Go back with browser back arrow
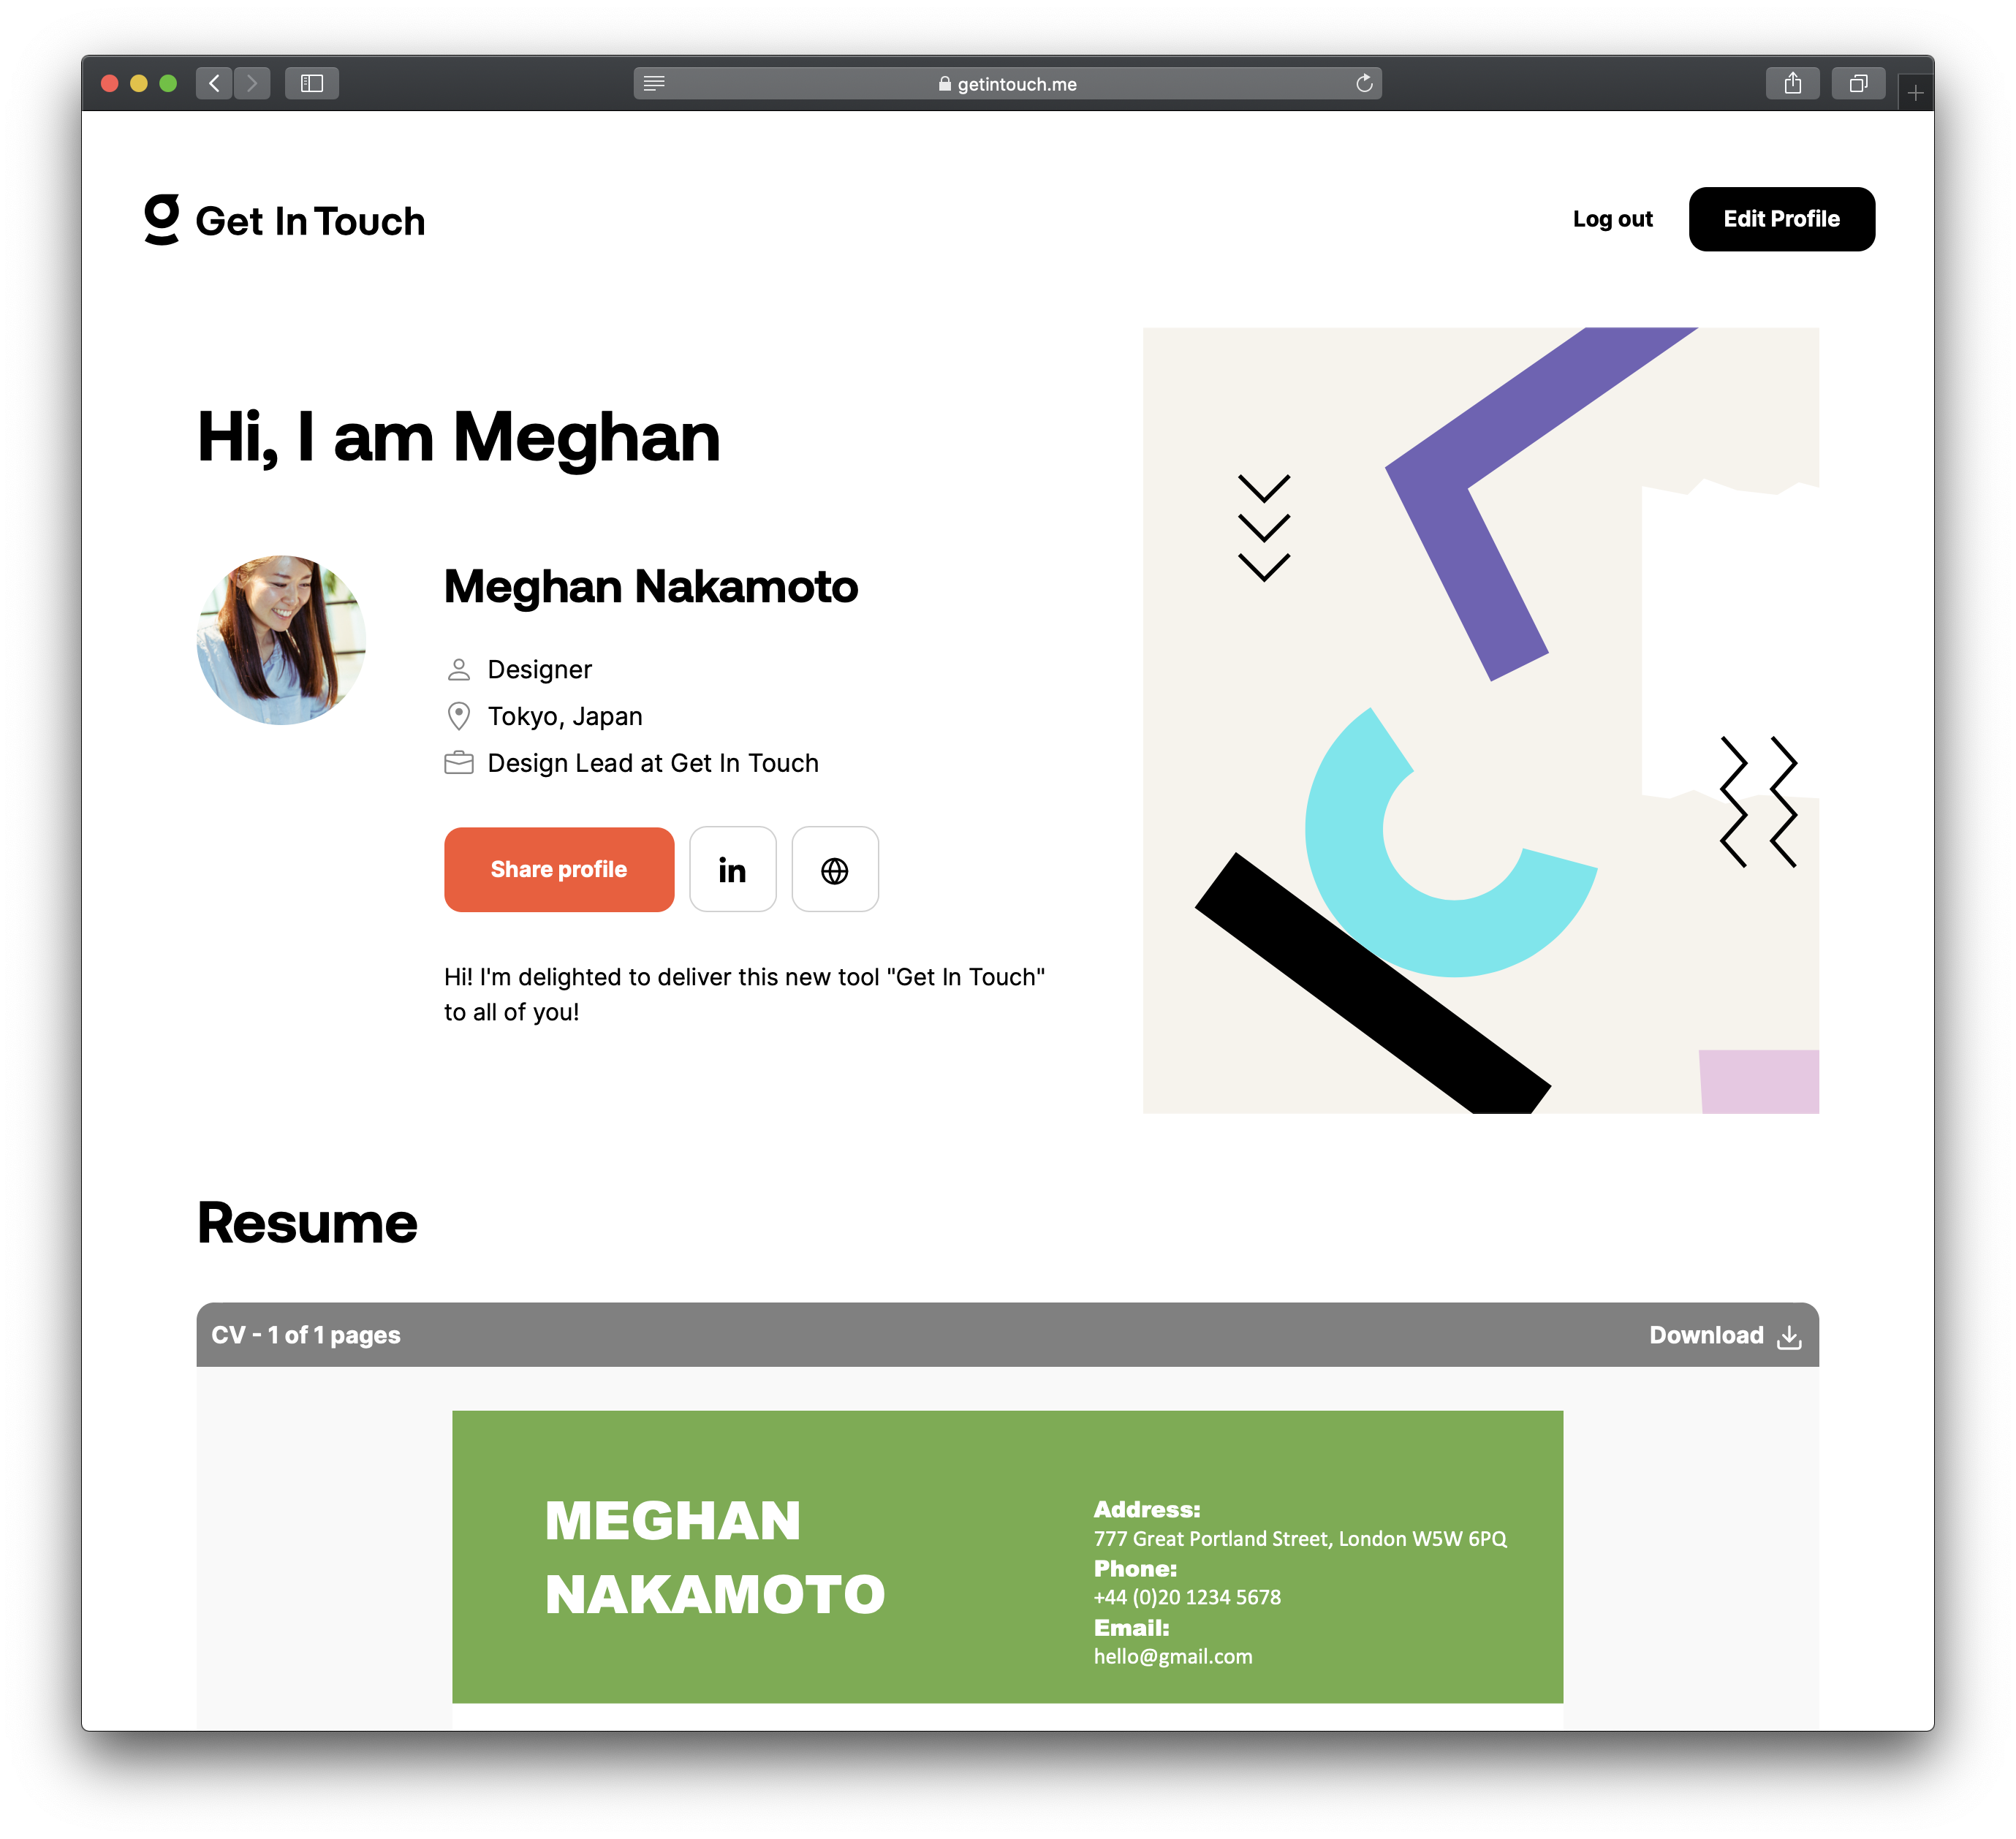Screen dimensions: 2016x1839 click(214, 83)
